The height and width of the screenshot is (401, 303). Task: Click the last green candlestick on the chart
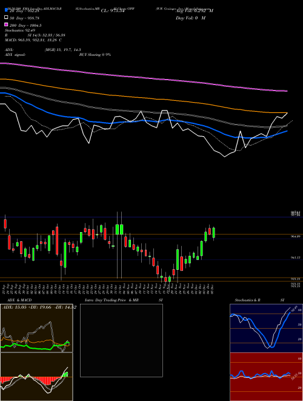[x=214, y=233]
